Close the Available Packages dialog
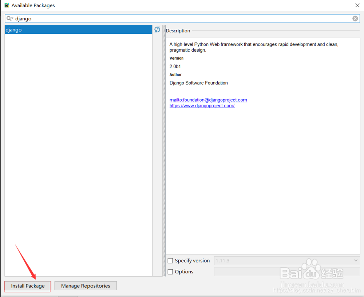The height and width of the screenshot is (297, 364). (357, 5)
